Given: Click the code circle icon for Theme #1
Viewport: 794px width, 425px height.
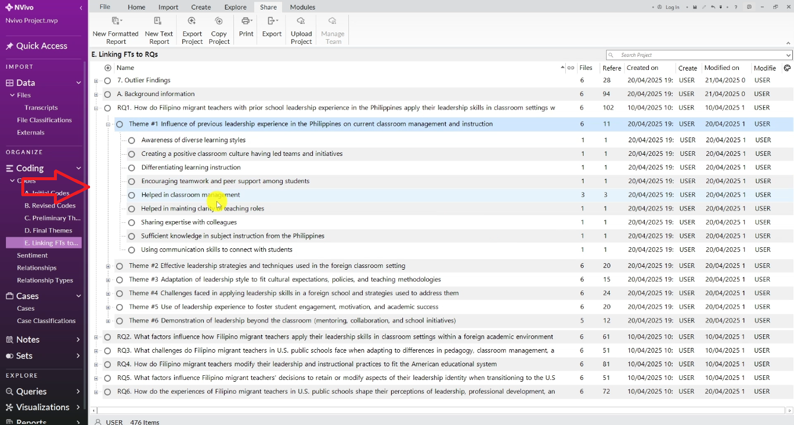Looking at the screenshot, I should tap(120, 124).
